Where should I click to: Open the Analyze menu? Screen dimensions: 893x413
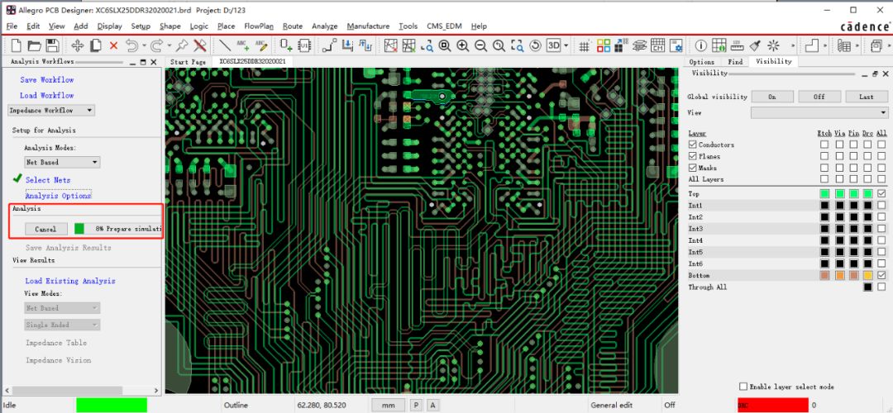(x=325, y=26)
